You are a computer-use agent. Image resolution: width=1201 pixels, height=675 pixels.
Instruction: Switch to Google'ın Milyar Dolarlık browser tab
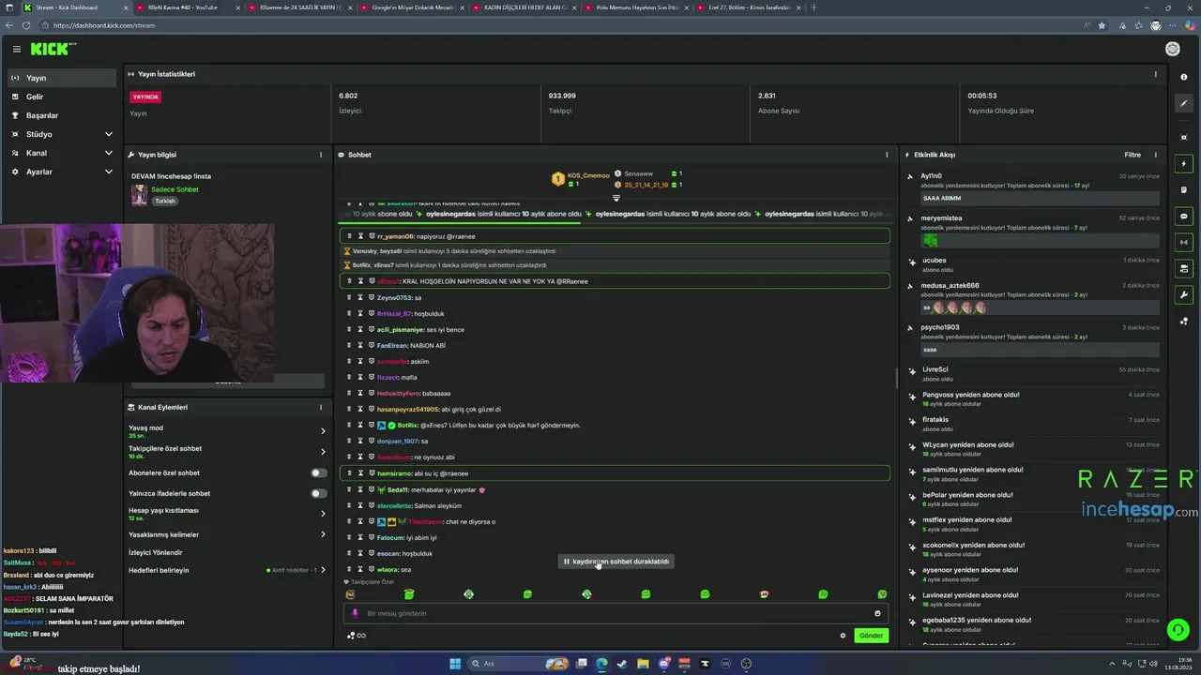click(x=413, y=7)
